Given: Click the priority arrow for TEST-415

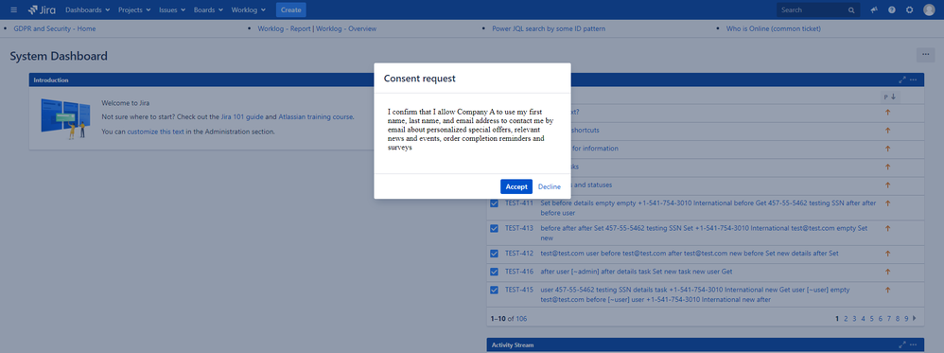Looking at the screenshot, I should pos(887,290).
